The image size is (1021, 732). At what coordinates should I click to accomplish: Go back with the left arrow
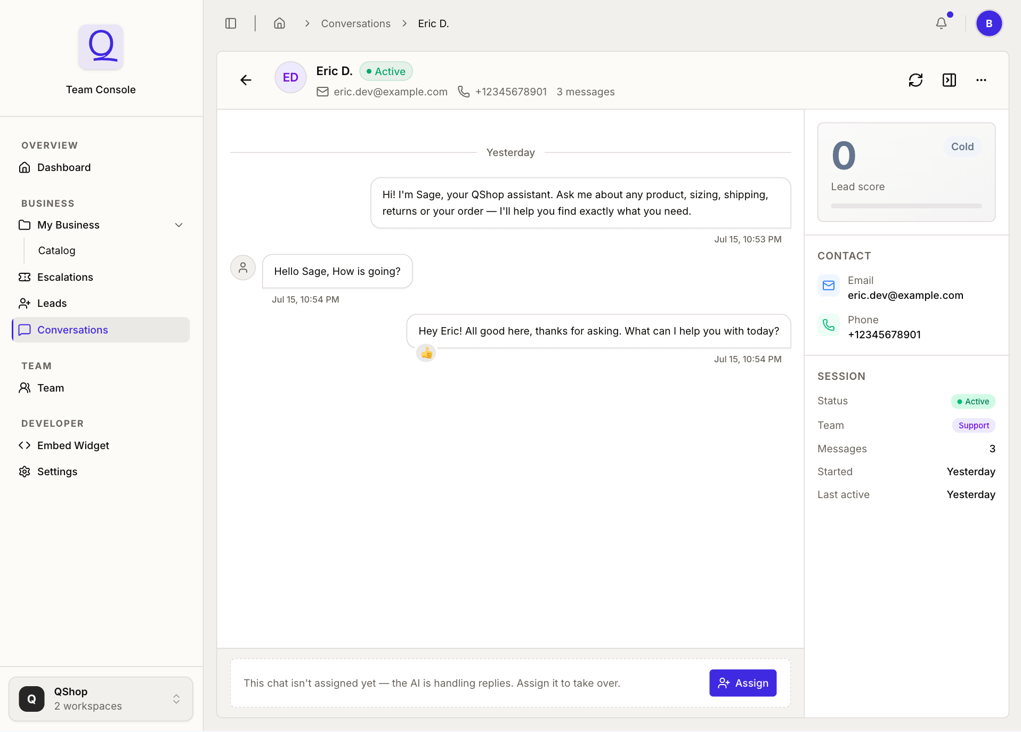pyautogui.click(x=246, y=80)
